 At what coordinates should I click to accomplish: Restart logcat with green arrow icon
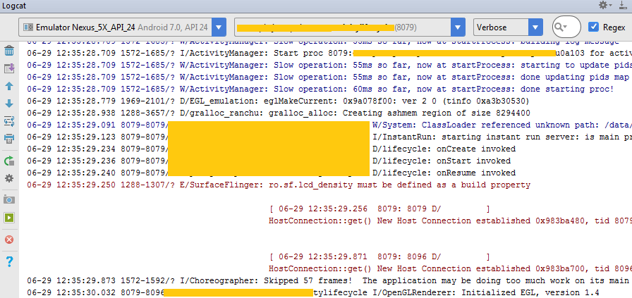(9, 161)
